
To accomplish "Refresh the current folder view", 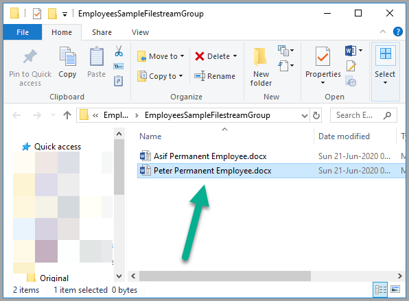I will pyautogui.click(x=316, y=115).
